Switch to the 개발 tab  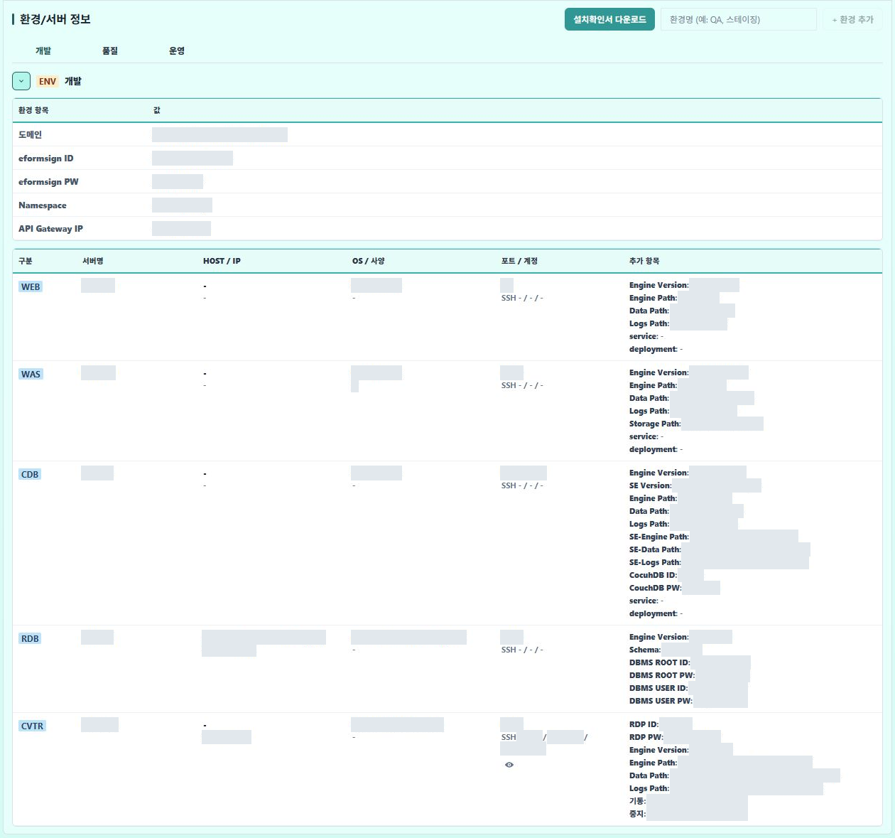43,51
